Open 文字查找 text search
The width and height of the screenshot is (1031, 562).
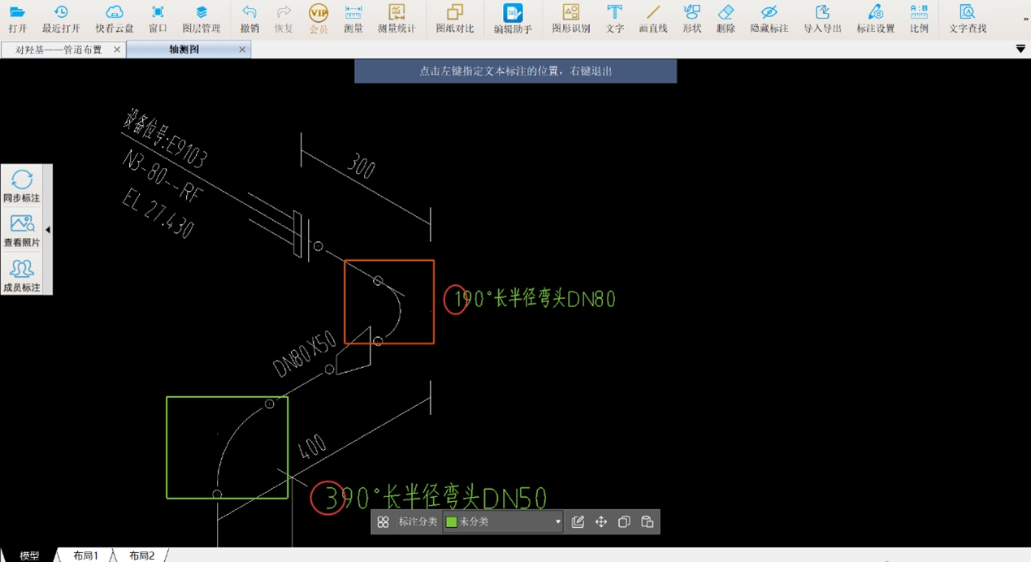coord(968,19)
